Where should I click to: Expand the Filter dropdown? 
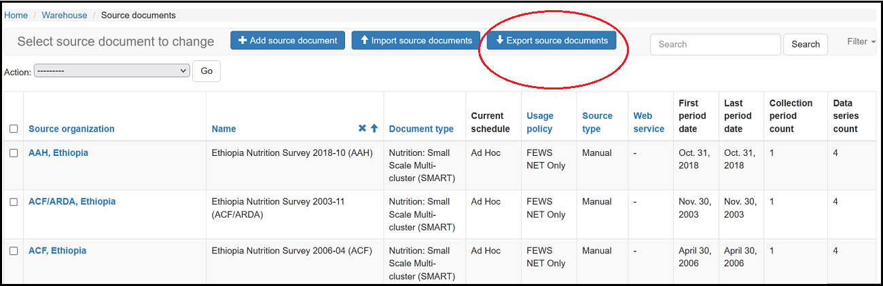pos(861,42)
